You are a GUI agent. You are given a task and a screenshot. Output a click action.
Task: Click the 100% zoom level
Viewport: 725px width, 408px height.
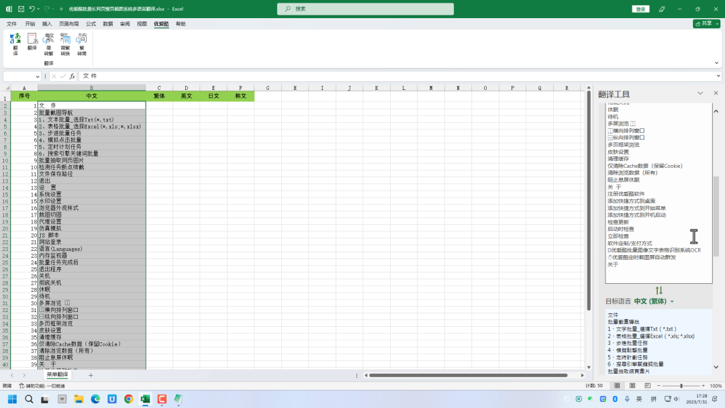coord(716,386)
